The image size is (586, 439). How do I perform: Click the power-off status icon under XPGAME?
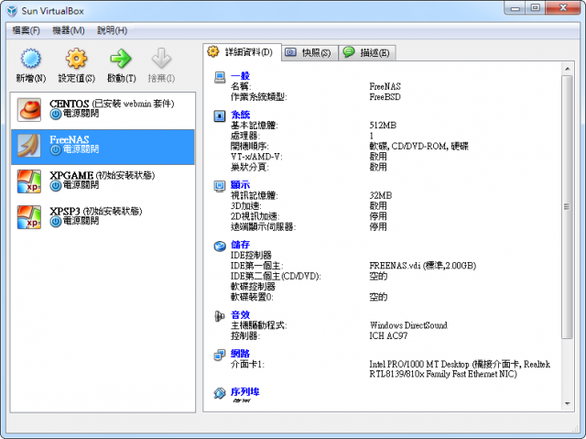pyautogui.click(x=56, y=186)
